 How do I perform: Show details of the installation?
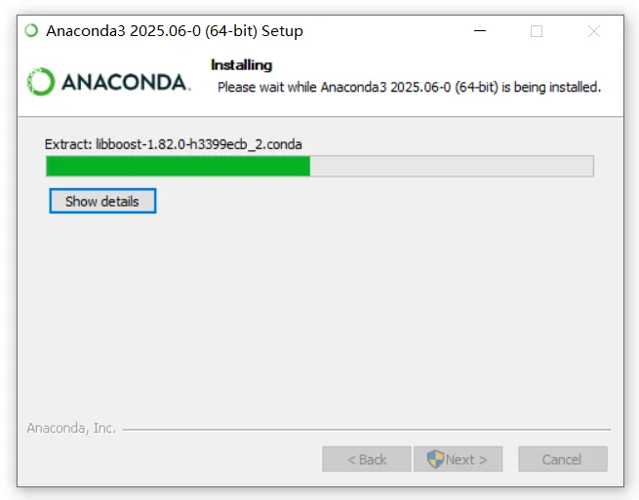[x=102, y=201]
